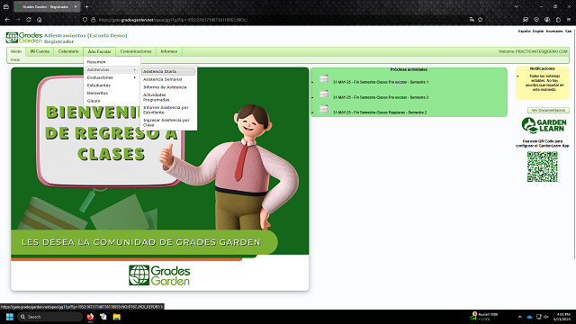Viewport: 576px width, 324px height.
Task: Reload the page with refresh icon
Action: tap(29, 20)
